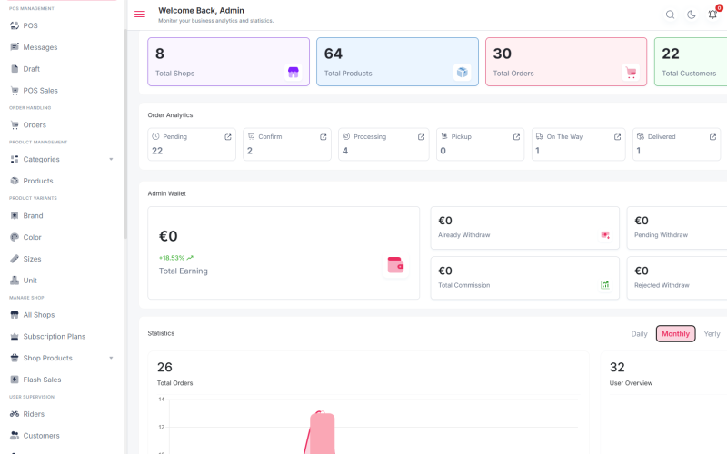The height and width of the screenshot is (454, 727).
Task: Click the Customers people icon
Action: [15, 436]
